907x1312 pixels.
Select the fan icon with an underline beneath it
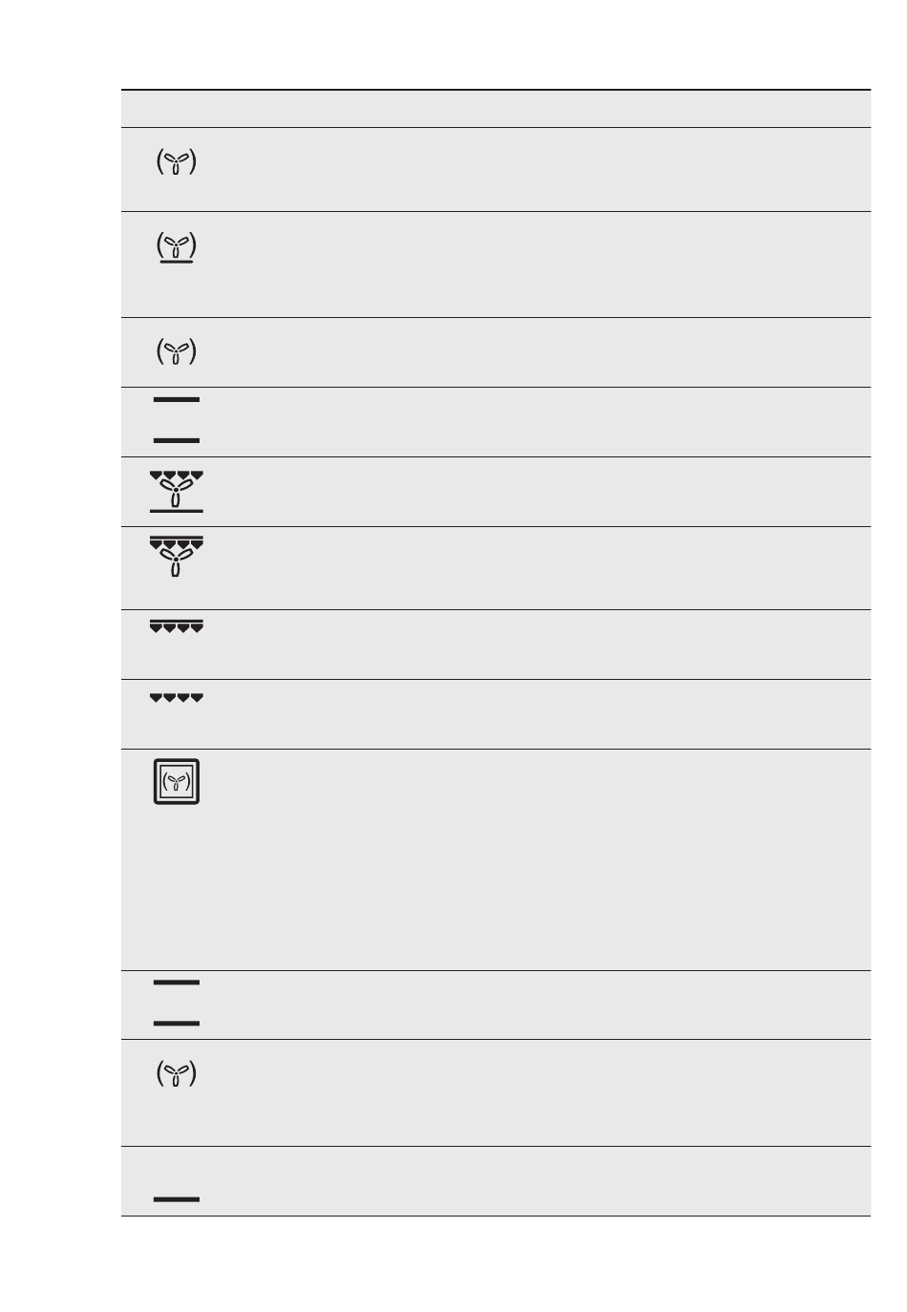(177, 248)
